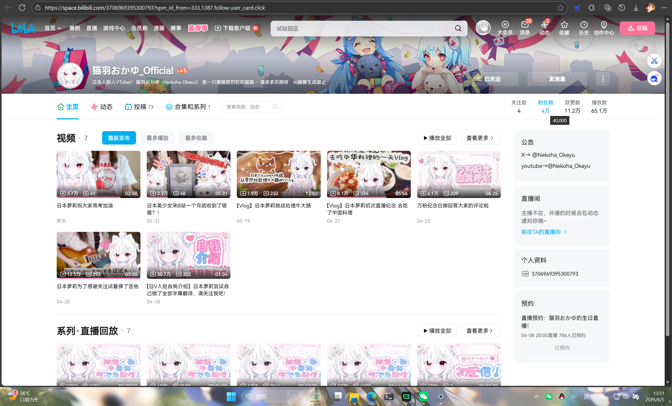Open the guitar video thumbnail
The width and height of the screenshot is (672, 406).
tap(98, 255)
